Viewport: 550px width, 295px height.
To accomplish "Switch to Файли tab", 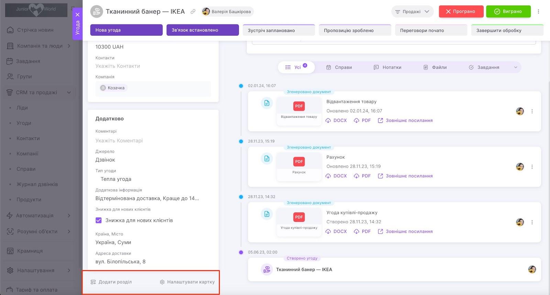I will tap(435, 67).
